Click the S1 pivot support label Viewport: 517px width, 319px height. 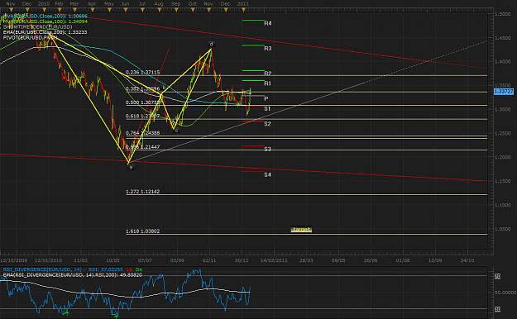pyautogui.click(x=267, y=109)
